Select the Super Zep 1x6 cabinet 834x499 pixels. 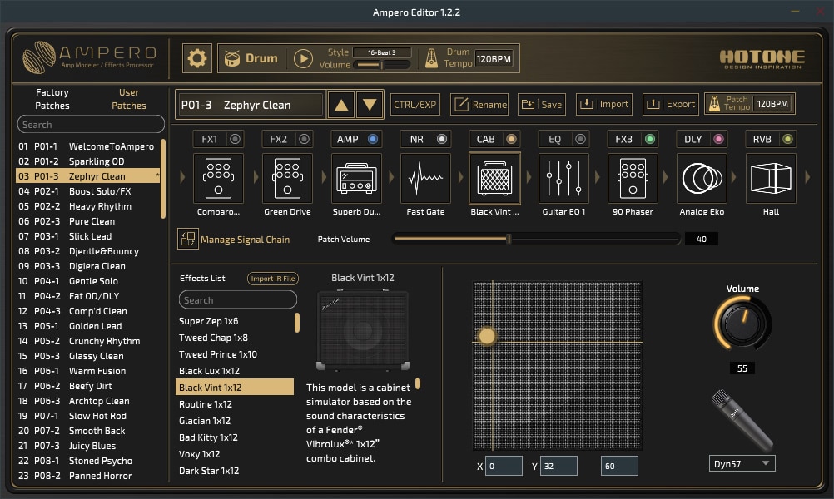coord(235,321)
